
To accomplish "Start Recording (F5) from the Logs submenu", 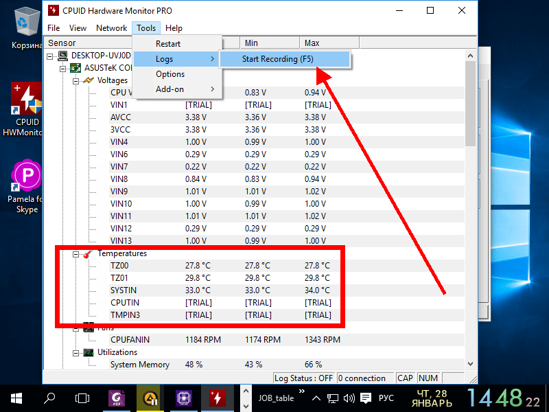I will (285, 59).
